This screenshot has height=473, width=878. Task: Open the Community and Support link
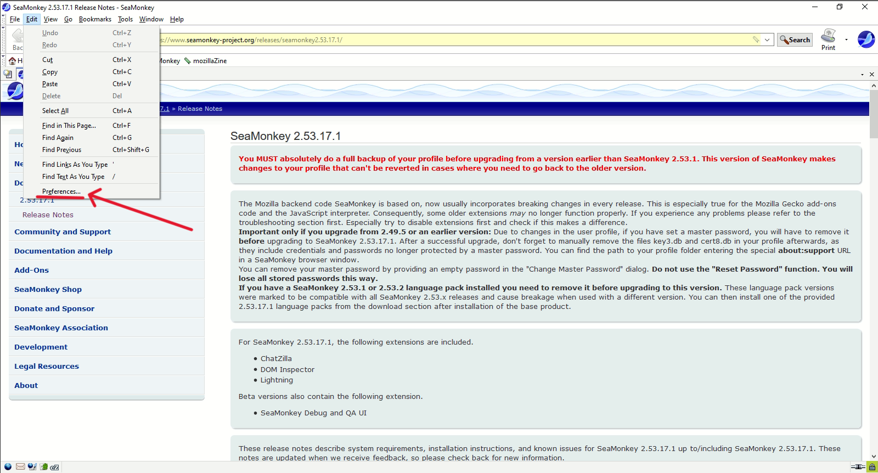[63, 232]
